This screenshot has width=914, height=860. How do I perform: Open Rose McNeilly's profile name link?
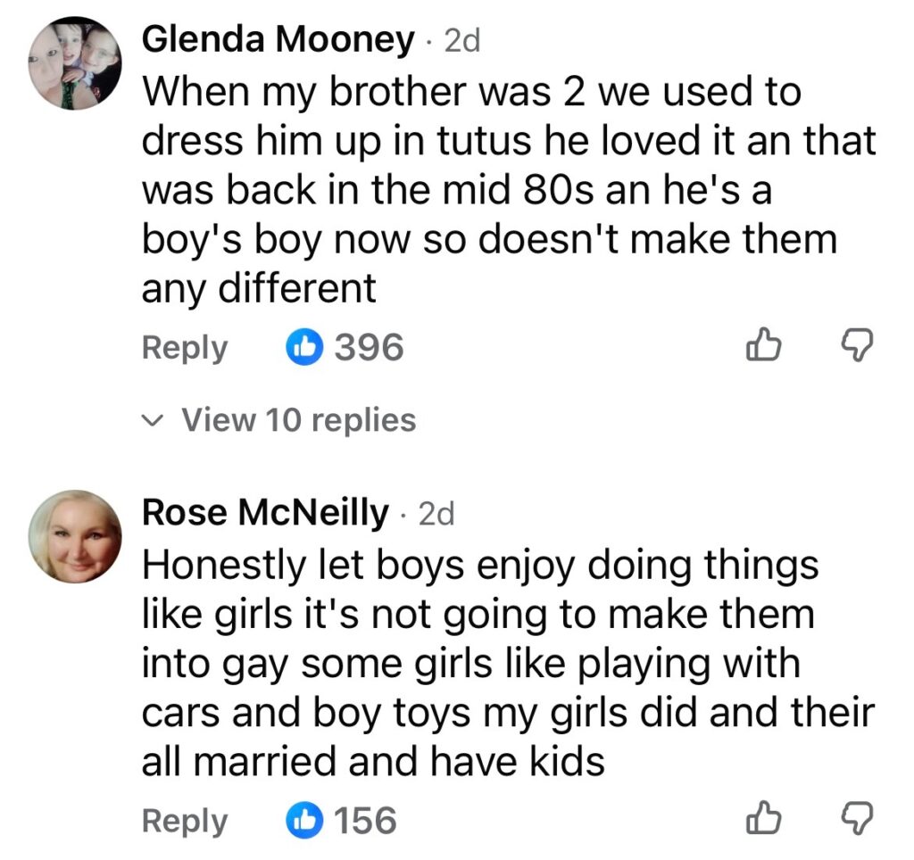tap(265, 513)
